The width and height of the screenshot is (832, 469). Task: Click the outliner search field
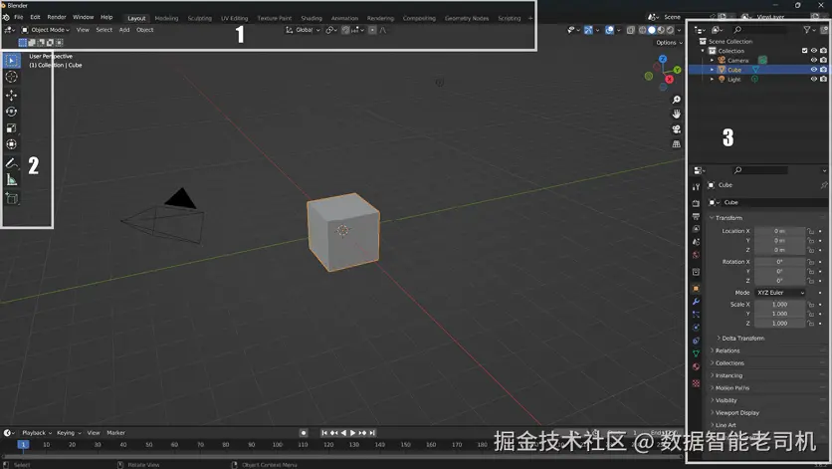(759, 30)
